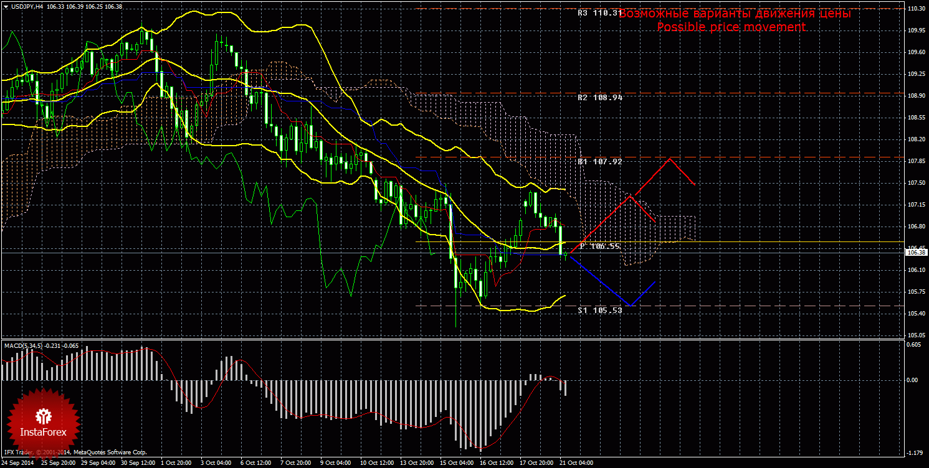Click the 7 Oct 20:00 time label
Viewport: 929px width, 468px height.
(297, 463)
